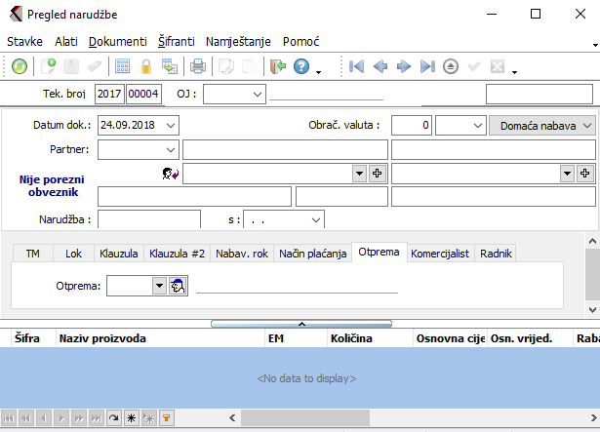Click the plus button beside partner name field

377,173
